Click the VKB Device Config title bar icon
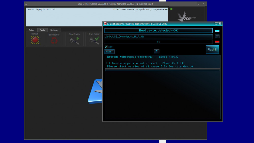 tap(26, 4)
